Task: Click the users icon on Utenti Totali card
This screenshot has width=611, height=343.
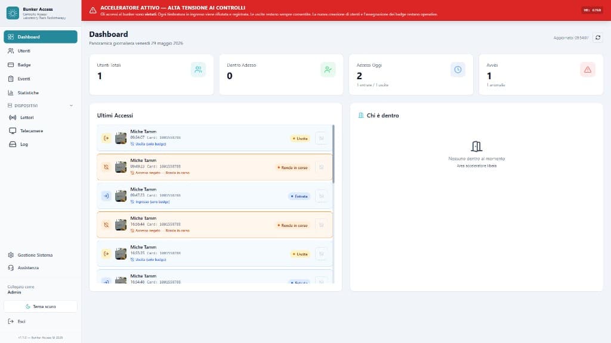Action: (x=198, y=70)
